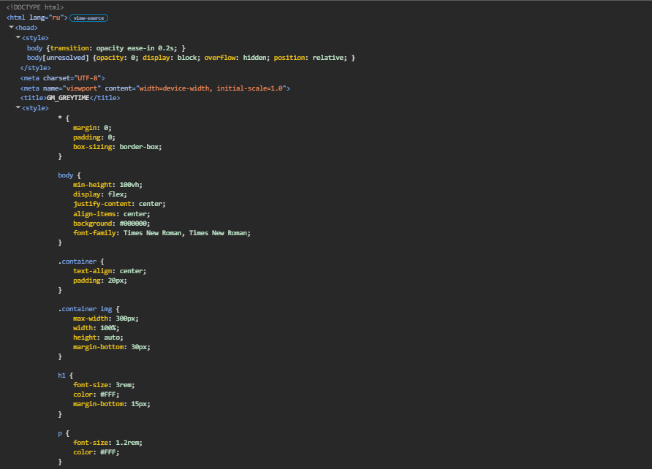The width and height of the screenshot is (652, 469).
Task: Click the margin: 0 declaration
Action: (x=92, y=128)
